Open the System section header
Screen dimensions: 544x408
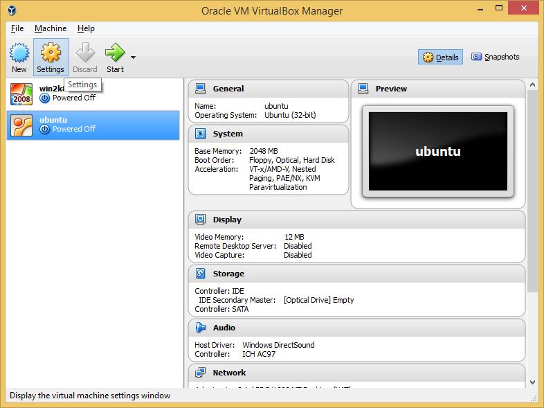(x=268, y=134)
